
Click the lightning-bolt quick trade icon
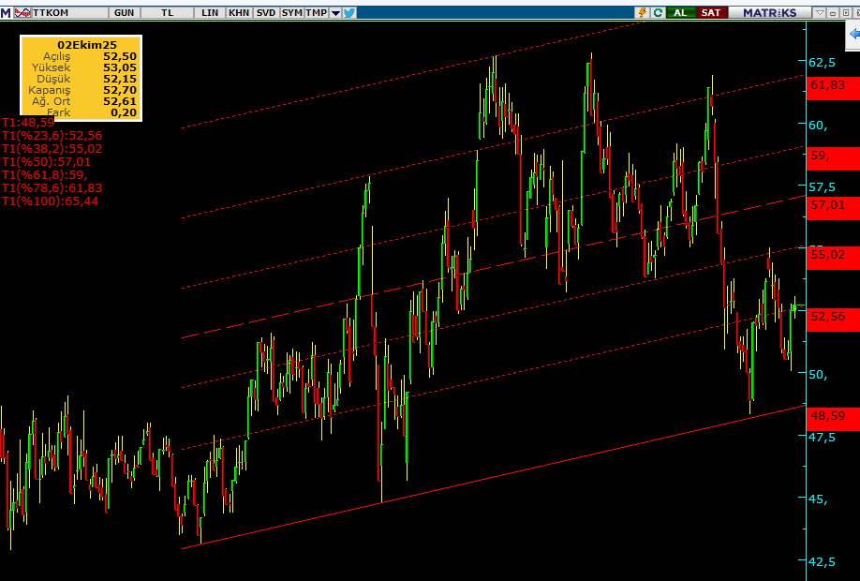pos(643,10)
